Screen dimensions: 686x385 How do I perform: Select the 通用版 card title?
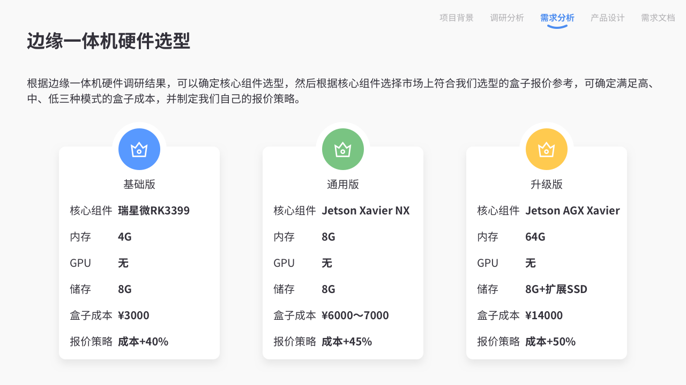pos(343,184)
